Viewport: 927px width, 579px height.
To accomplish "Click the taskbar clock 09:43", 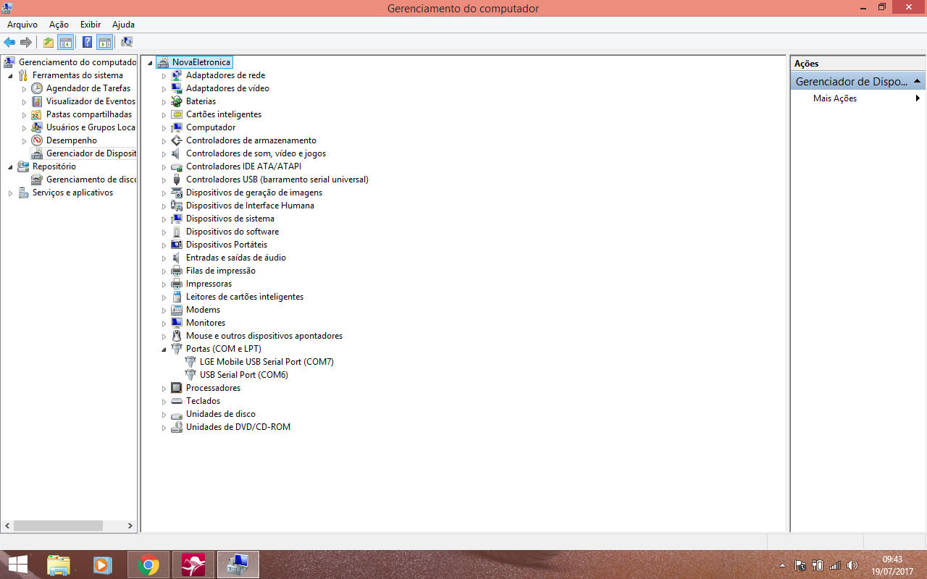I will click(892, 559).
